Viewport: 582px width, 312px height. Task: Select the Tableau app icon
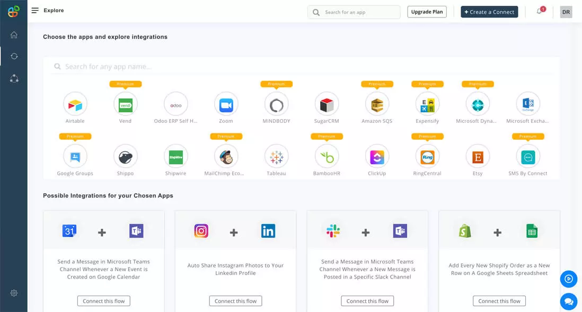pyautogui.click(x=276, y=156)
